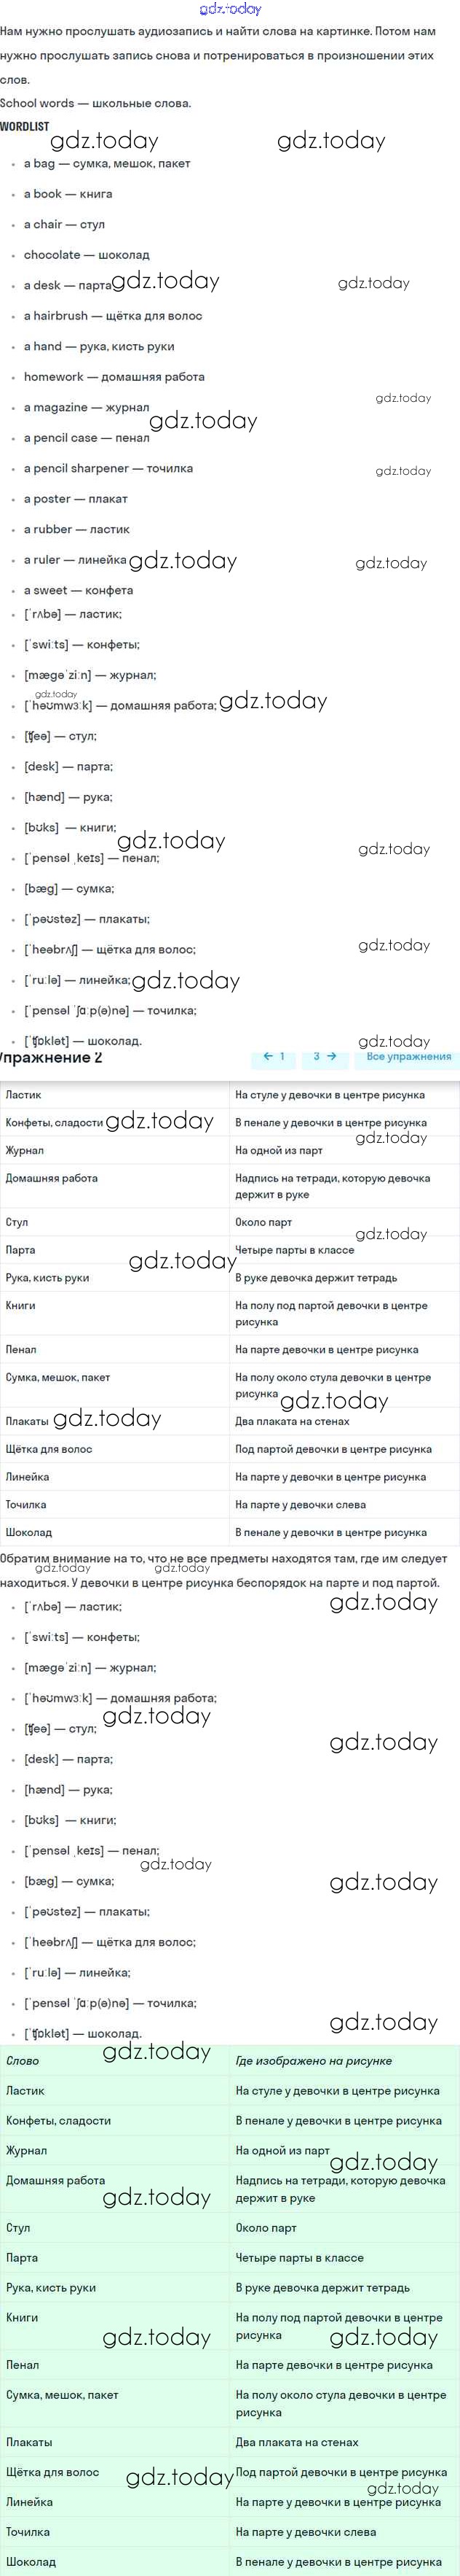Screen dimensions: 460x2576
Task: Open the "Все упражнения" list
Action: tap(407, 1056)
